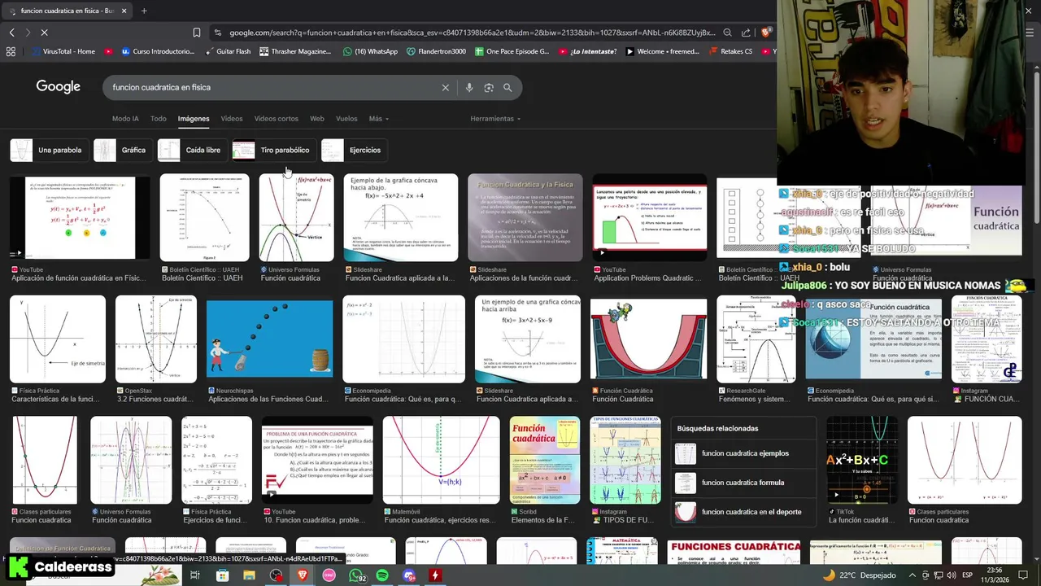The width and height of the screenshot is (1041, 586).
Task: Select related search funcion cuadratica formula
Action: coord(744,483)
